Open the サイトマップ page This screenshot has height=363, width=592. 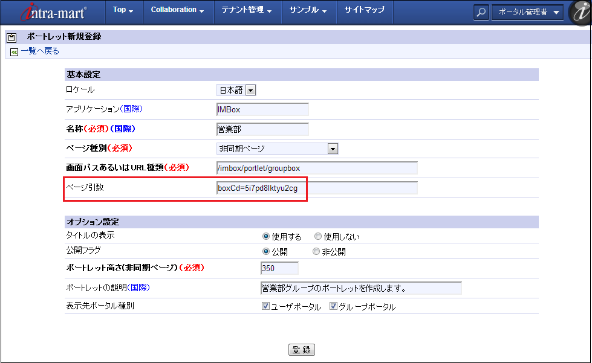(364, 10)
